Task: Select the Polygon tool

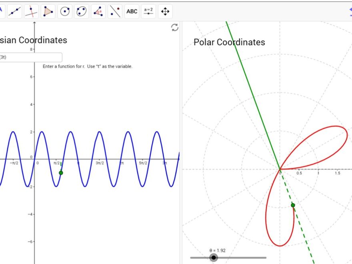Action: [x=48, y=11]
